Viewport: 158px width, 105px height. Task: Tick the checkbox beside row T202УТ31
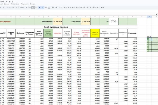148,48
